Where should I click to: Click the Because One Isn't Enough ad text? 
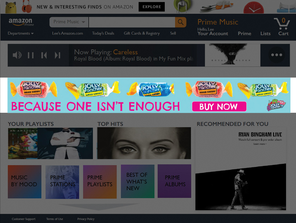95,106
